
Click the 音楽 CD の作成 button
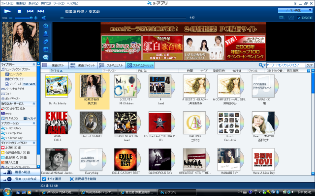[x=20, y=179]
